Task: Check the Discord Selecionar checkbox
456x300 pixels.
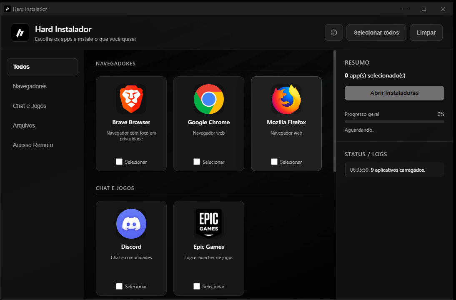Action: point(119,286)
